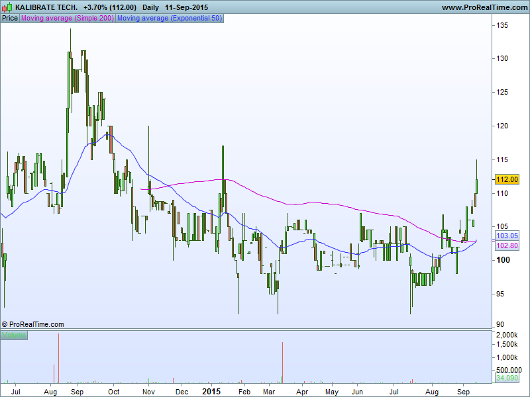Click the 11-Sep-2015 date in header
The image size is (530, 397).
[x=187, y=7]
